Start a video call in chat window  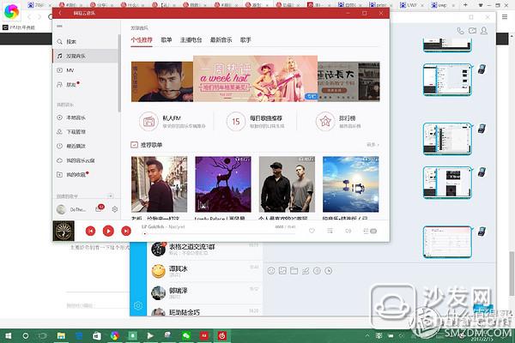[x=472, y=31]
